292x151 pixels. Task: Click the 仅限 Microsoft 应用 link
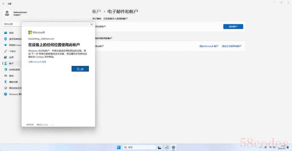click(x=37, y=62)
